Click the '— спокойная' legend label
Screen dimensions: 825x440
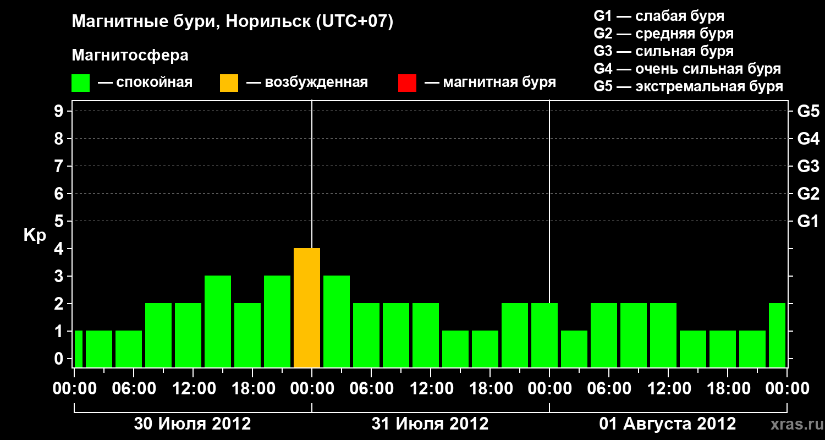[145, 83]
